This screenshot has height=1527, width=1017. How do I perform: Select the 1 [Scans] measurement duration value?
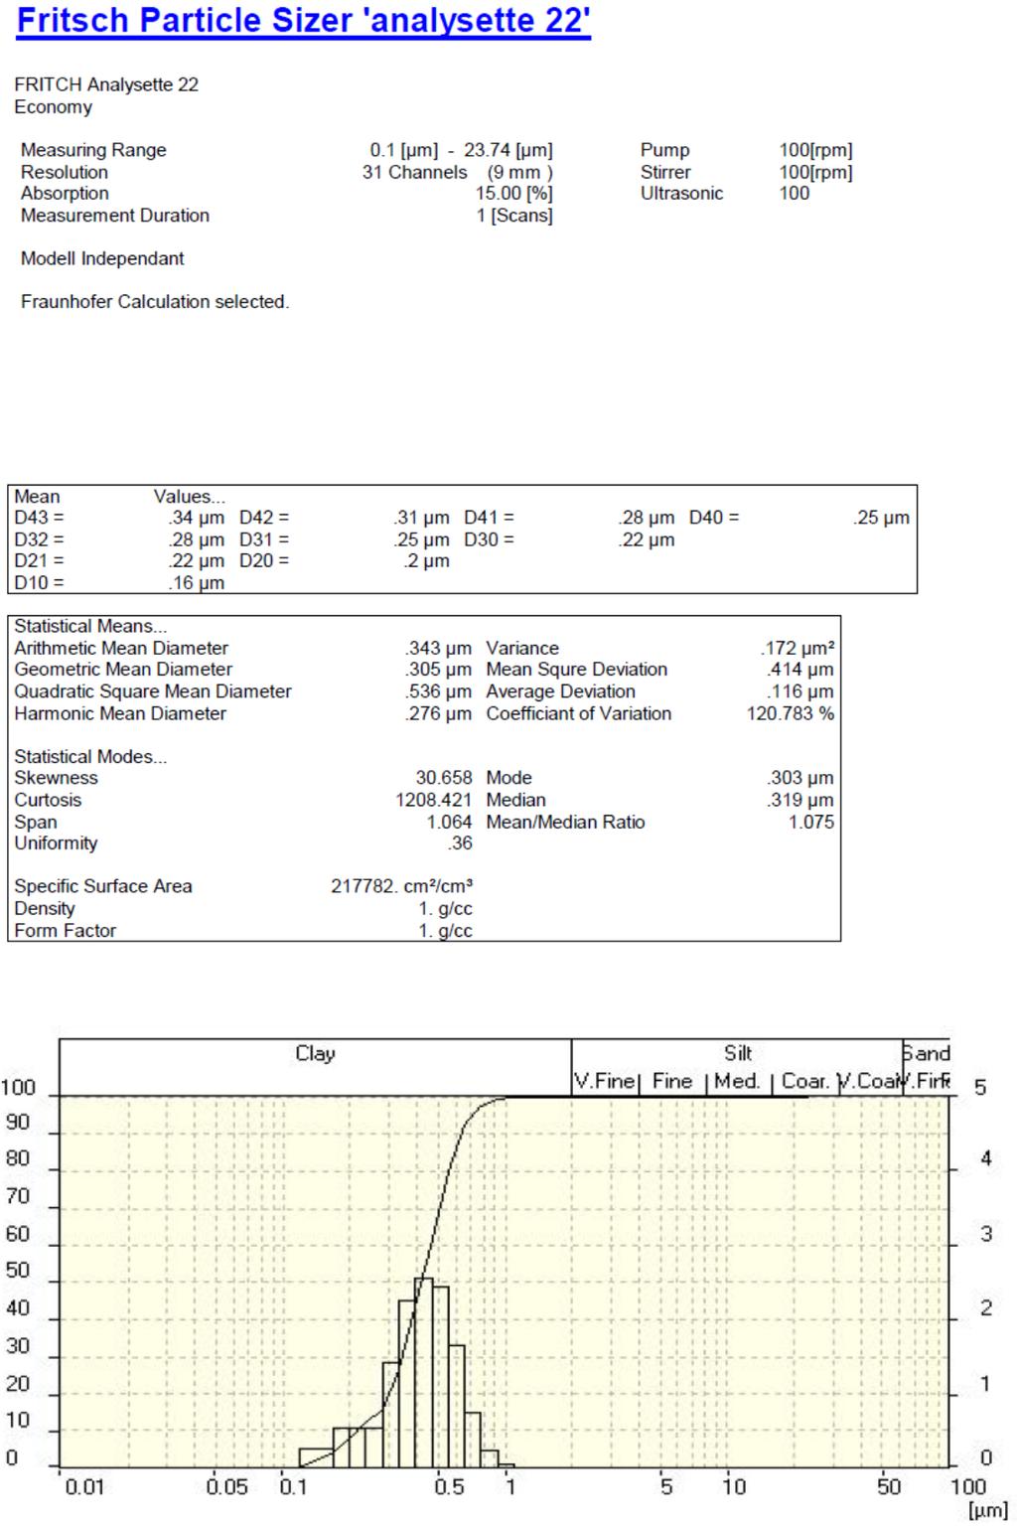coord(514,216)
